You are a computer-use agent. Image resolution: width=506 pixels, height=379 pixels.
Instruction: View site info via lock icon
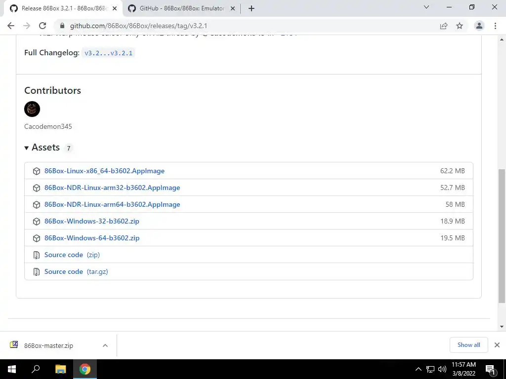point(62,26)
